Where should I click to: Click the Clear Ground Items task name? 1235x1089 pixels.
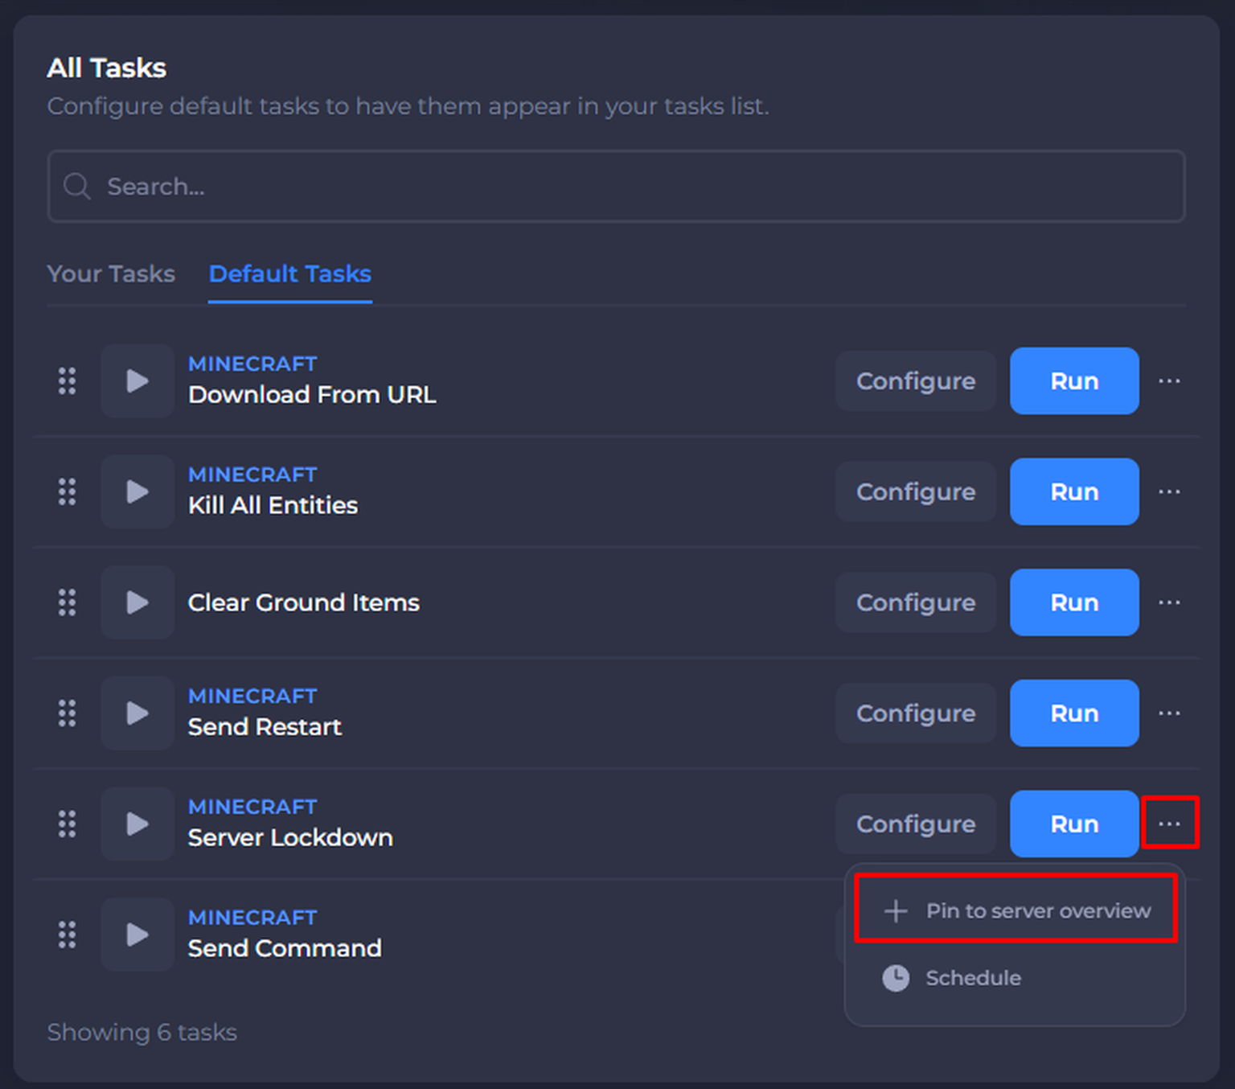pos(303,602)
